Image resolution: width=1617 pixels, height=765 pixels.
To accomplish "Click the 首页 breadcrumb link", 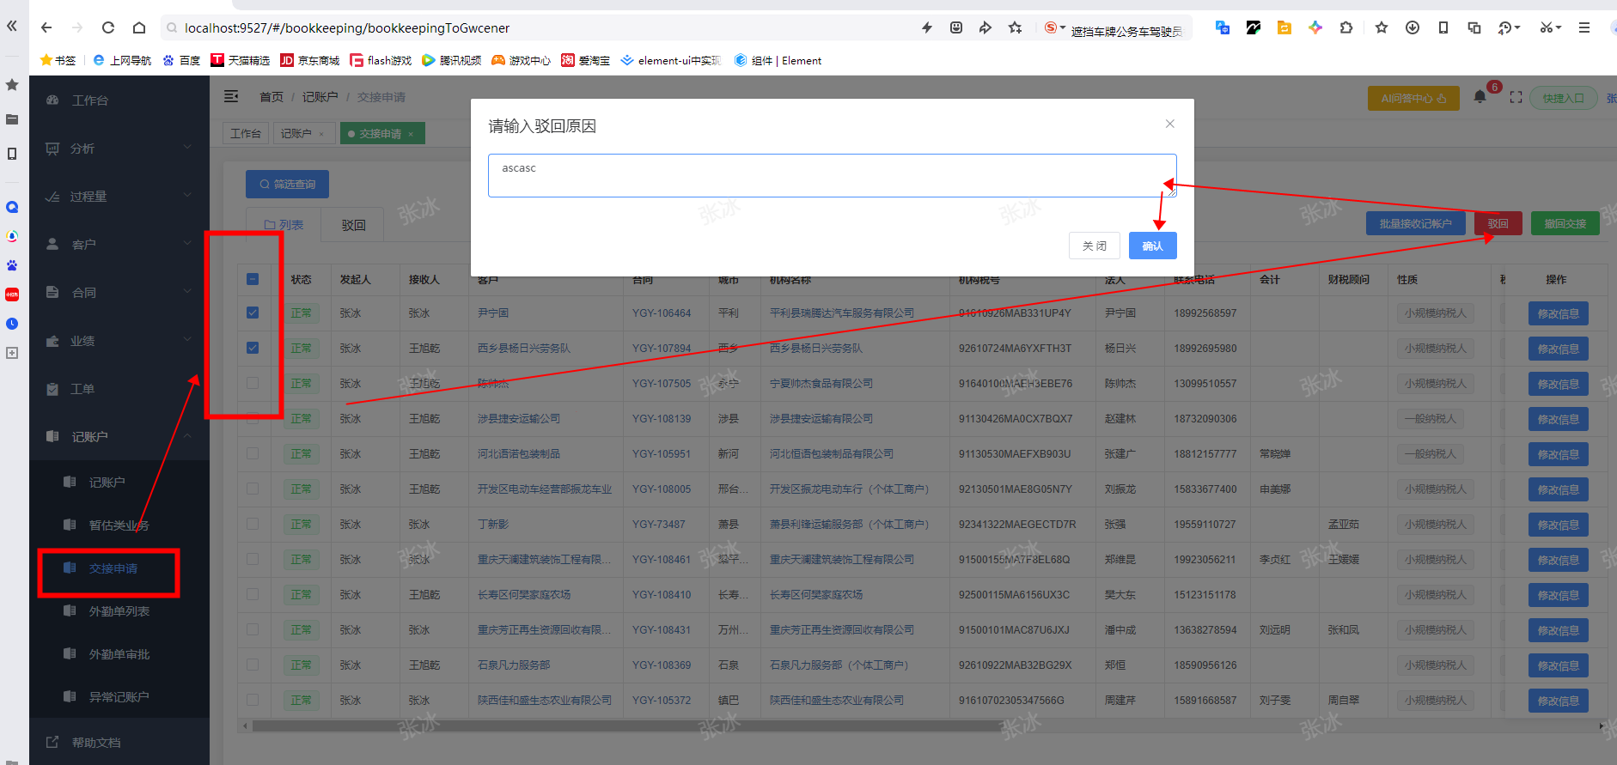I will [272, 97].
